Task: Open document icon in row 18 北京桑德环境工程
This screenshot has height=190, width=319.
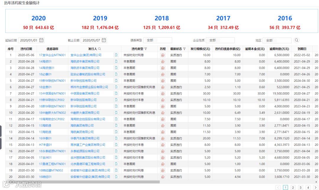Action: click(116, 164)
